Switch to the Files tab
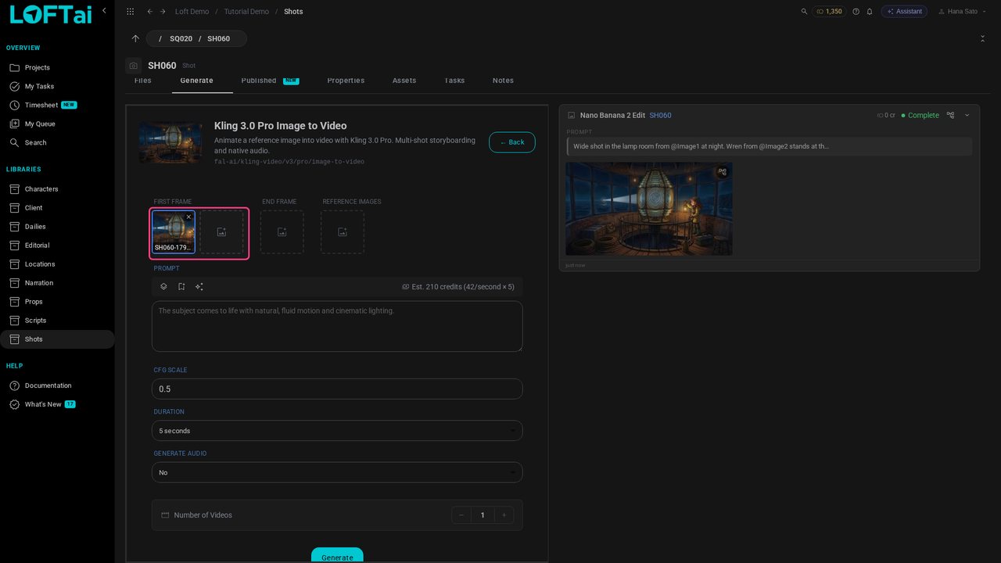Image resolution: width=1001 pixels, height=563 pixels. pos(142,81)
